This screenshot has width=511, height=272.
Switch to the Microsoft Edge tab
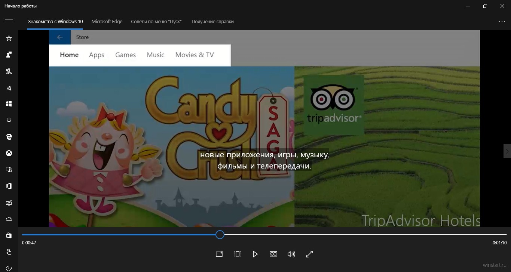click(x=107, y=21)
